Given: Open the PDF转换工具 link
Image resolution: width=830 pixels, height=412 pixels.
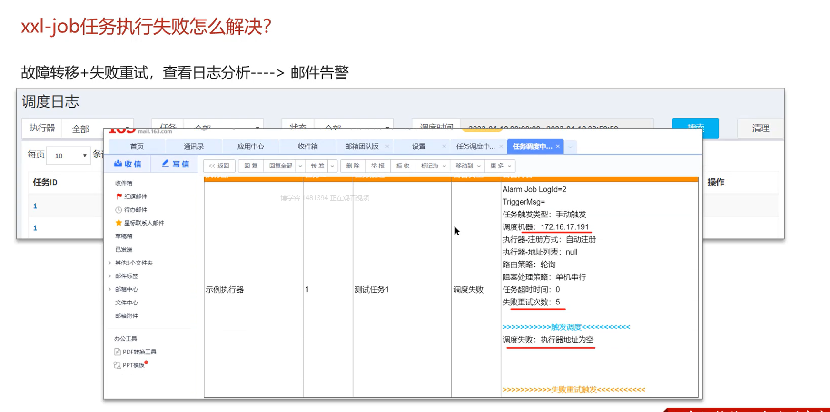Looking at the screenshot, I should pos(139,352).
